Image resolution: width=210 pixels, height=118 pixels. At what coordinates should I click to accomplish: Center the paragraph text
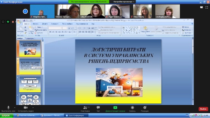83,32
